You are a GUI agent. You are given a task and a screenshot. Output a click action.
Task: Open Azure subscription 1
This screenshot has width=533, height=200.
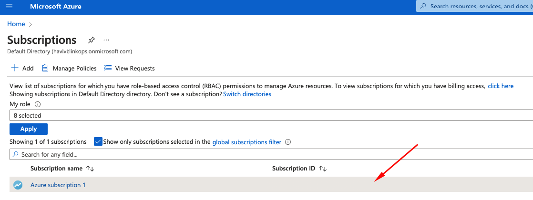coord(58,185)
